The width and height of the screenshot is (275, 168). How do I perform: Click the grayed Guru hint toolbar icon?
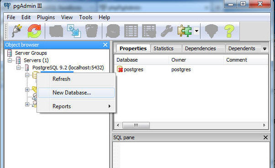tap(212, 31)
